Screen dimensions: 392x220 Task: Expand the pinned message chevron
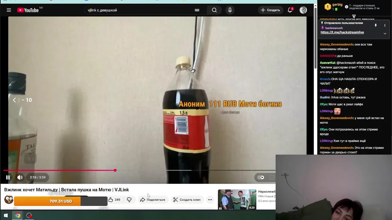point(385,33)
